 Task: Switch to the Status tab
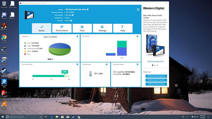42,28
